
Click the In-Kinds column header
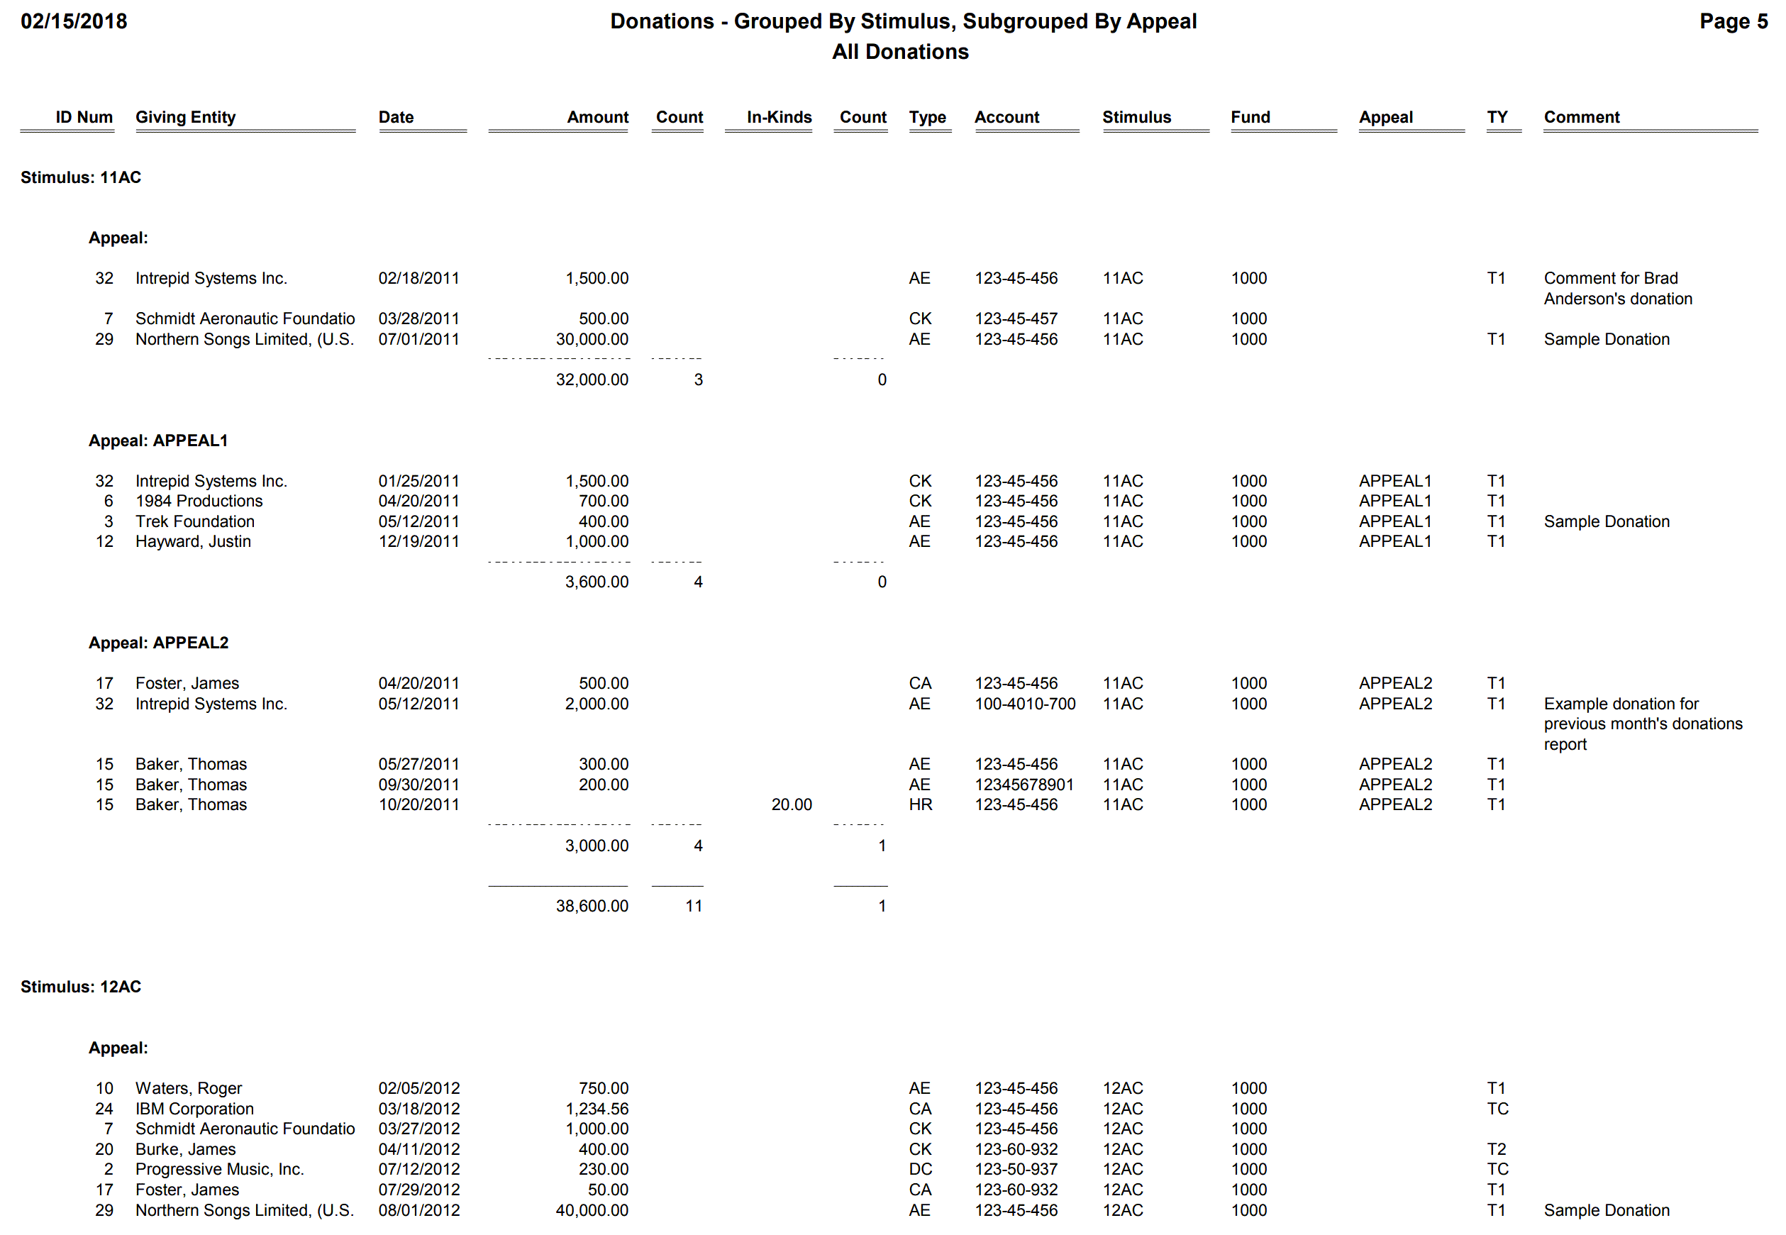pos(778,117)
